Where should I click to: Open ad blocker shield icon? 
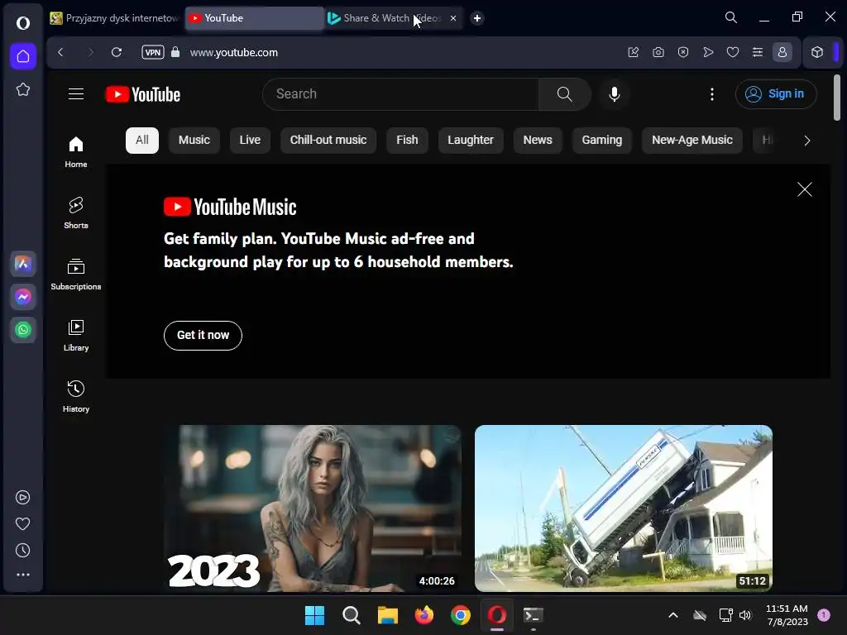point(682,52)
